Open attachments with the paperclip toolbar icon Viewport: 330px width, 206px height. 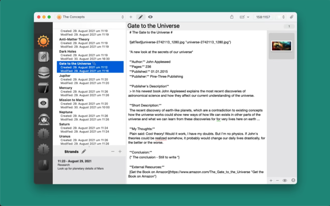click(291, 17)
